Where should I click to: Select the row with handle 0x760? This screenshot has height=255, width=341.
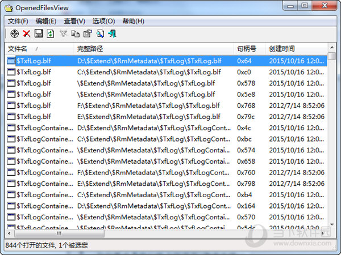coord(167,173)
